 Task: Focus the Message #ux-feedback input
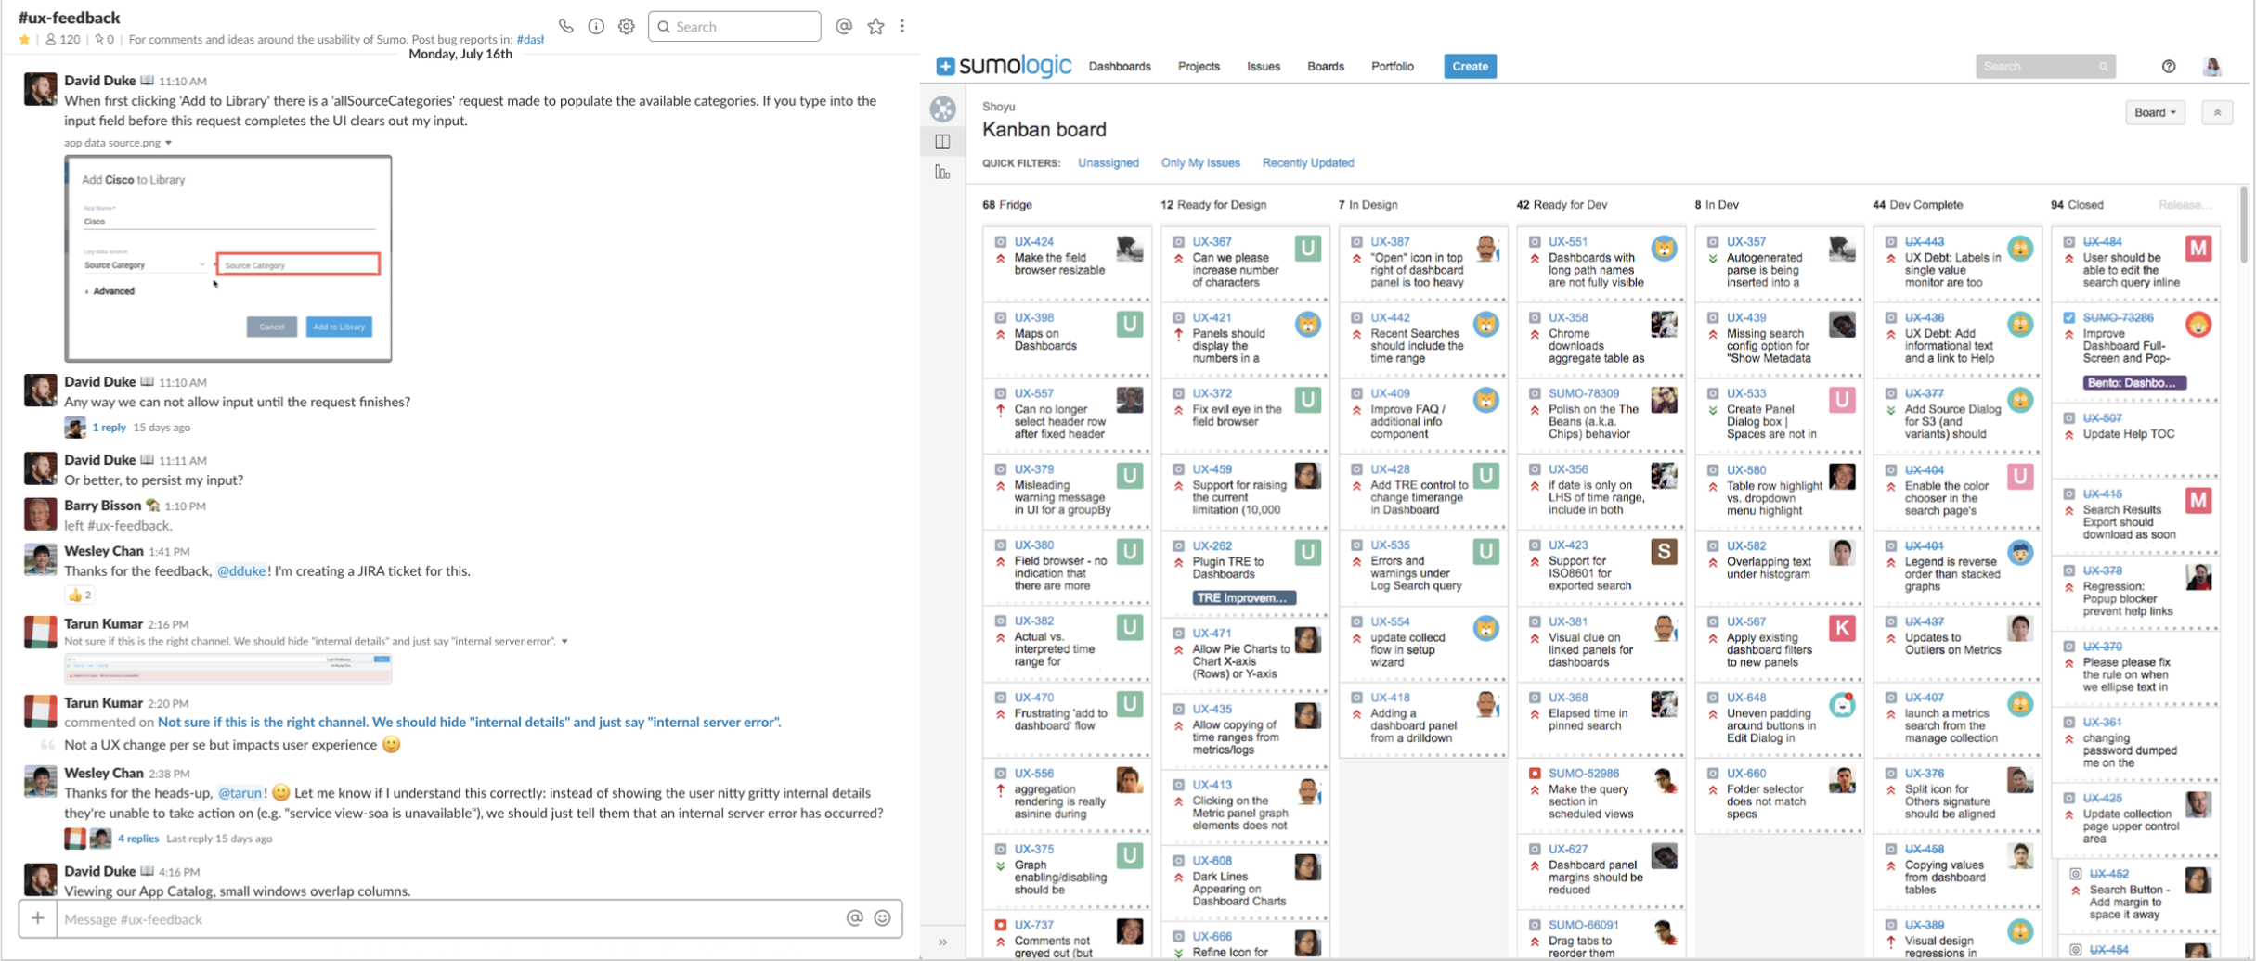click(449, 918)
